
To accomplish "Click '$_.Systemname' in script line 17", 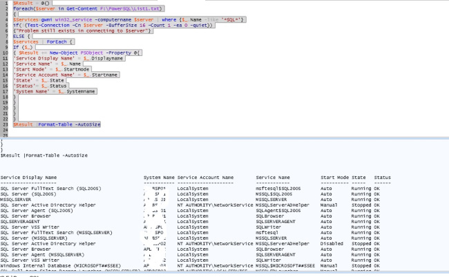I will coord(76,91).
